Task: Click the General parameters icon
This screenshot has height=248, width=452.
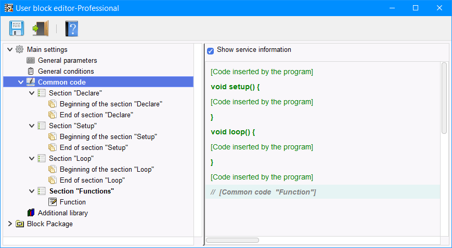Action: click(x=31, y=61)
